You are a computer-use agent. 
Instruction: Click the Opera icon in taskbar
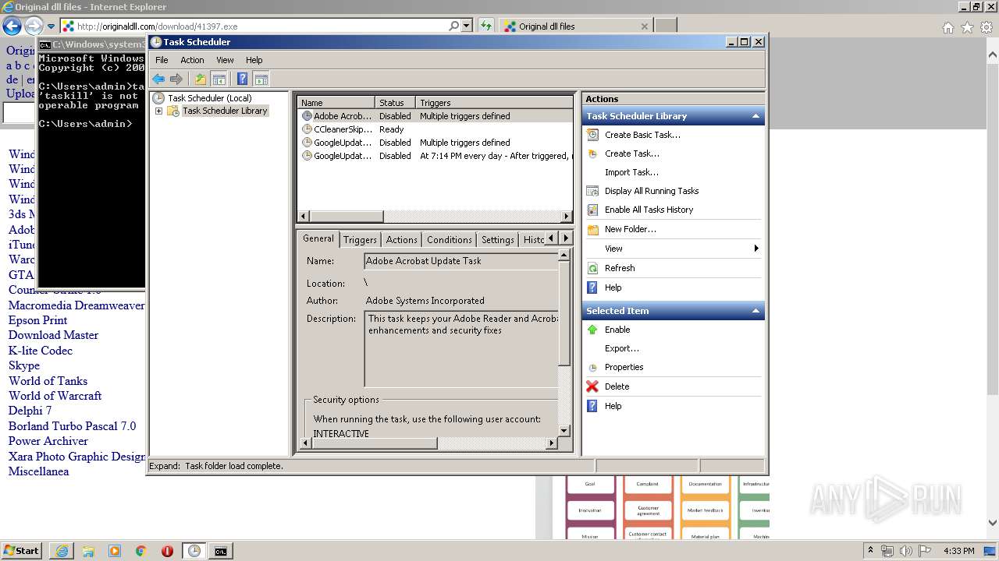(x=167, y=551)
